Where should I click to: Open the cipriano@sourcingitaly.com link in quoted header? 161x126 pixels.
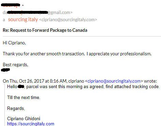[x=114, y=81]
